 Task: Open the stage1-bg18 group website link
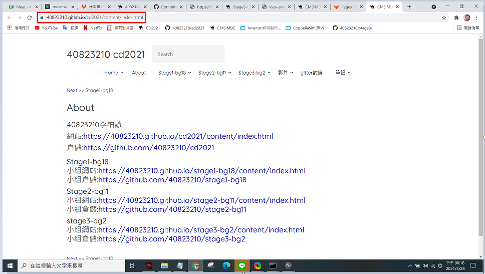(x=202, y=171)
